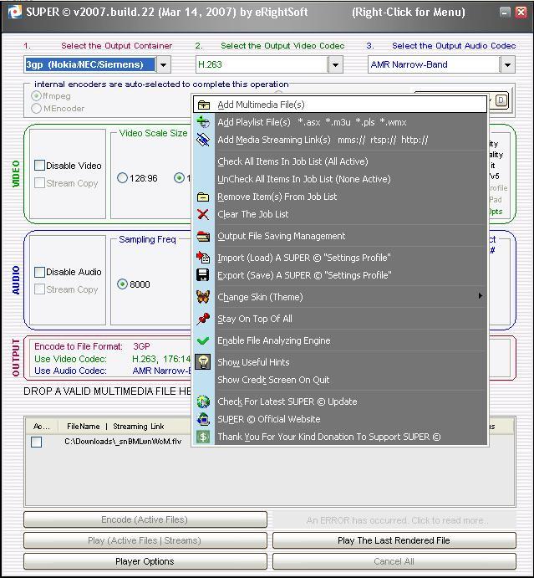Click the pushpin Stay On Top icon
The image size is (534, 578).
[203, 319]
